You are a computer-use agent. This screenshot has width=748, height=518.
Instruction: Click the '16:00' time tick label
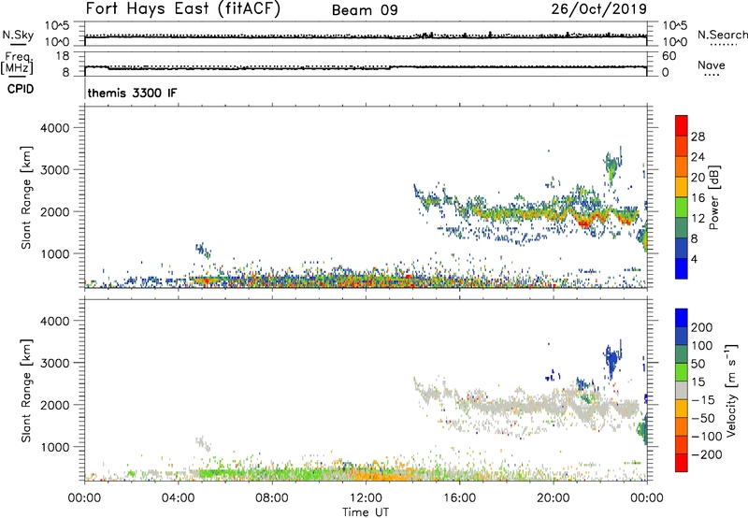coord(459,498)
